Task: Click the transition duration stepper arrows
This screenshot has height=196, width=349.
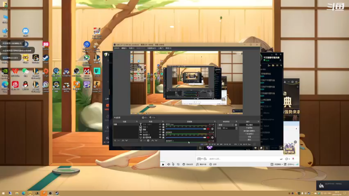Action: click(x=236, y=128)
